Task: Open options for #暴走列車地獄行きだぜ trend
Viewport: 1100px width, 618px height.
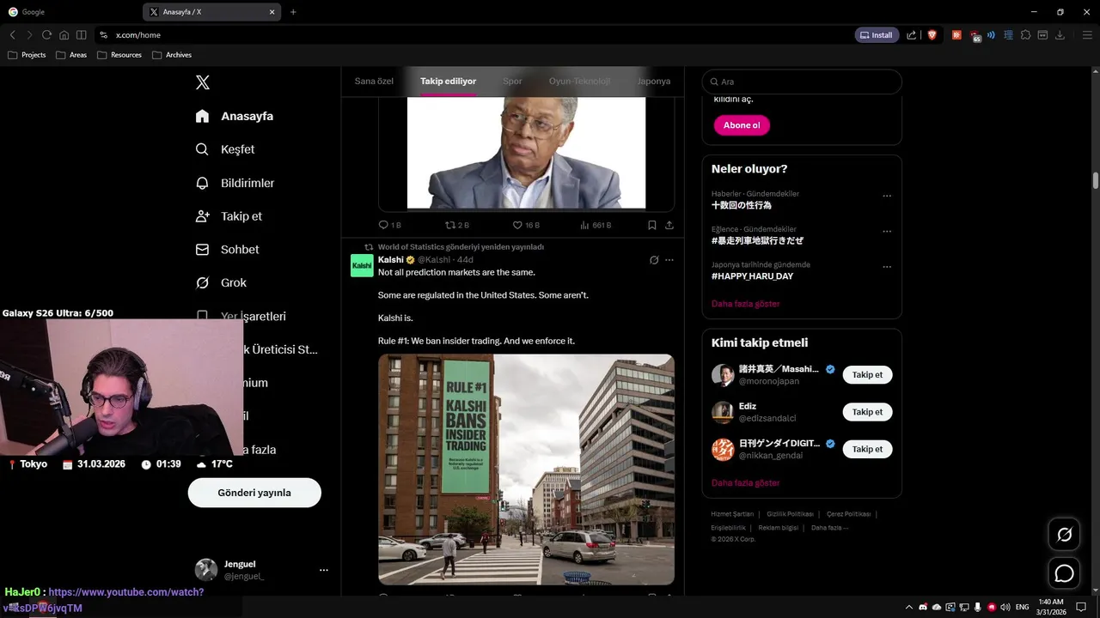Action: [x=887, y=231]
